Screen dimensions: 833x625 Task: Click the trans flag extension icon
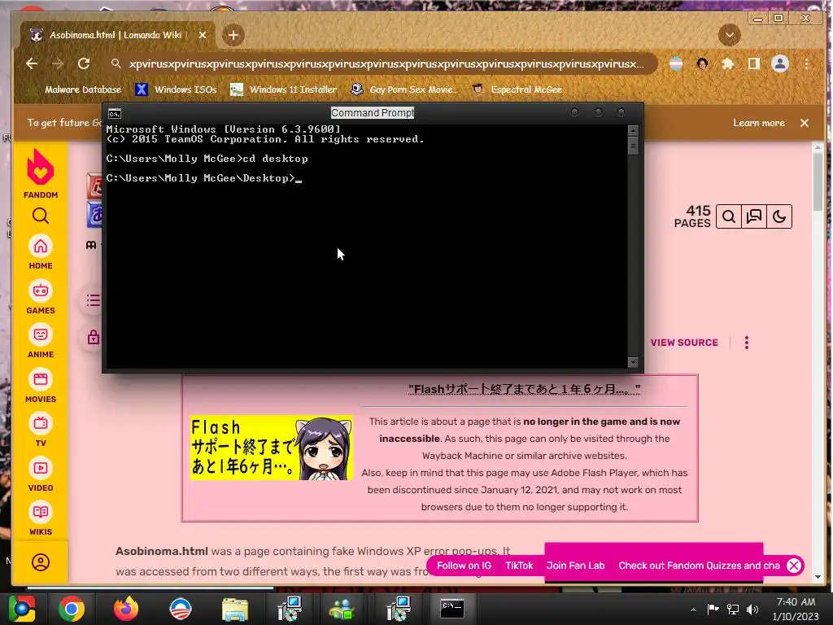coord(676,63)
